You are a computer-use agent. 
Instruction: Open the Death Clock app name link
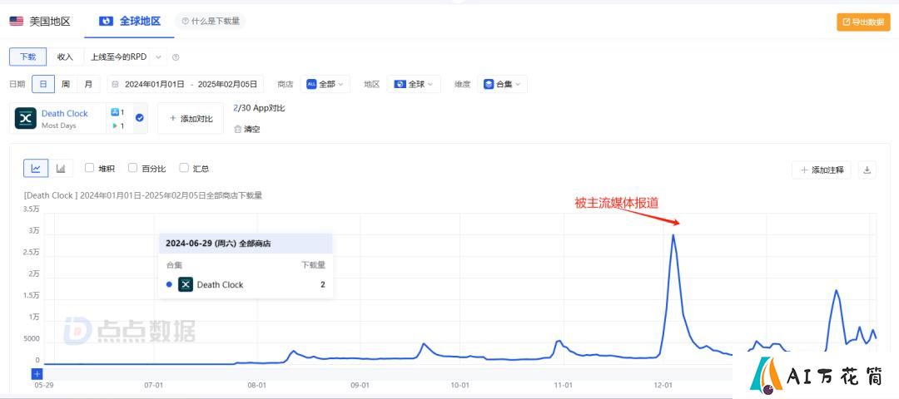[65, 113]
